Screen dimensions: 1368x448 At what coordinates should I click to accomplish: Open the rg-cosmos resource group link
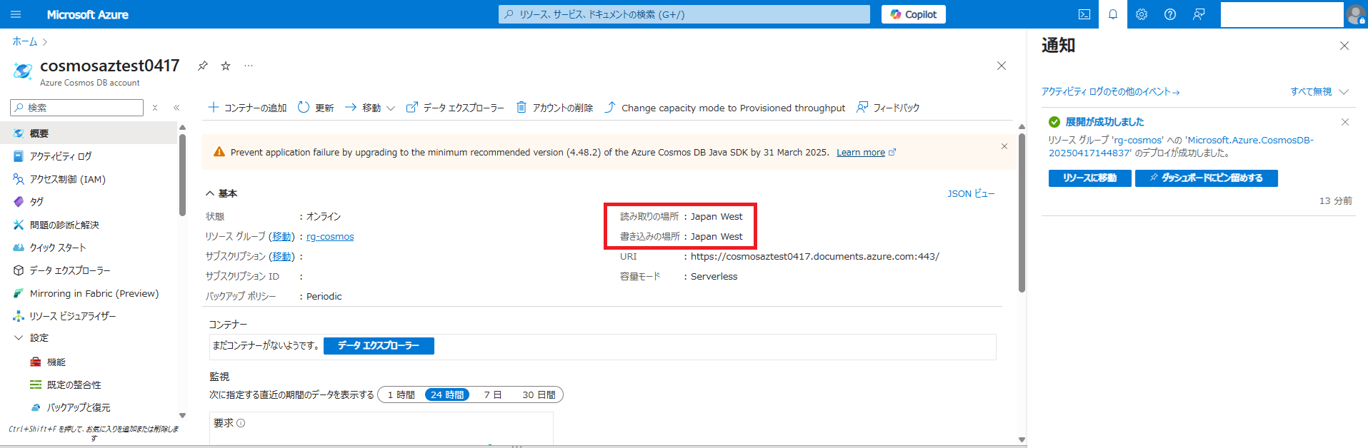pos(330,236)
